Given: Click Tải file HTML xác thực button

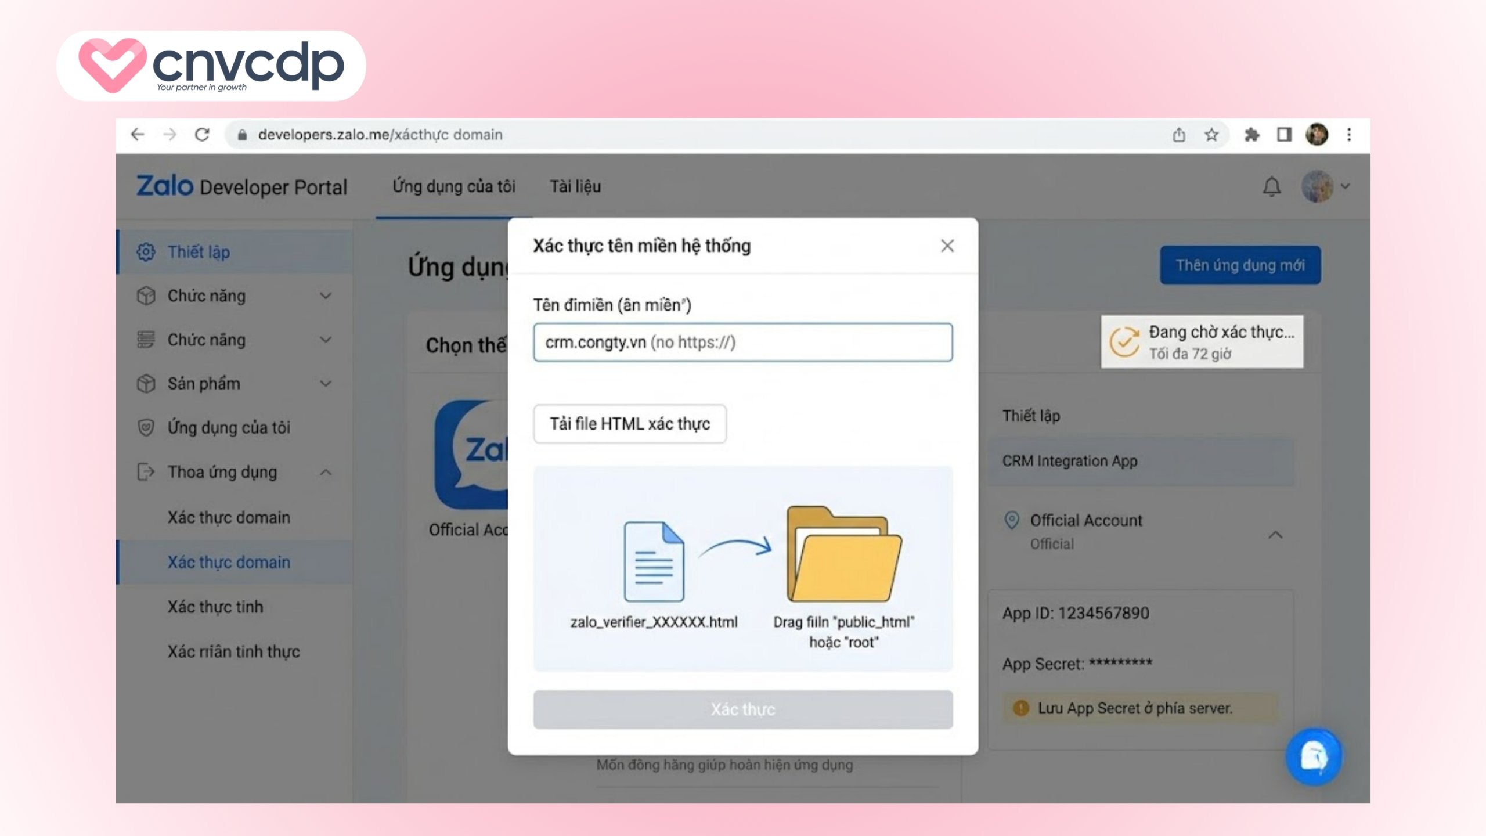Looking at the screenshot, I should (629, 423).
